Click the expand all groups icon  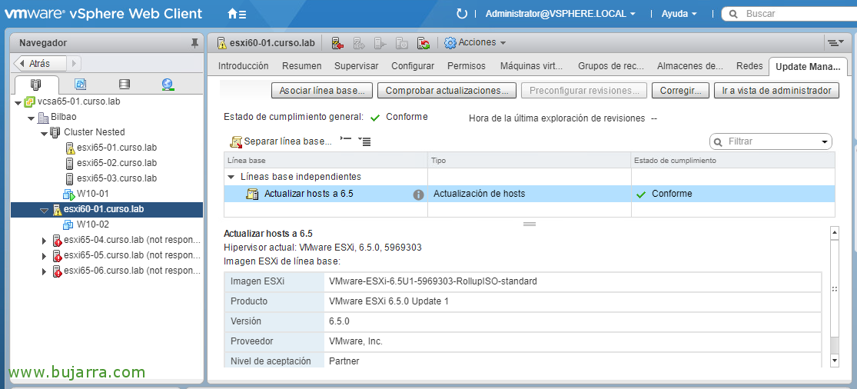click(x=364, y=141)
